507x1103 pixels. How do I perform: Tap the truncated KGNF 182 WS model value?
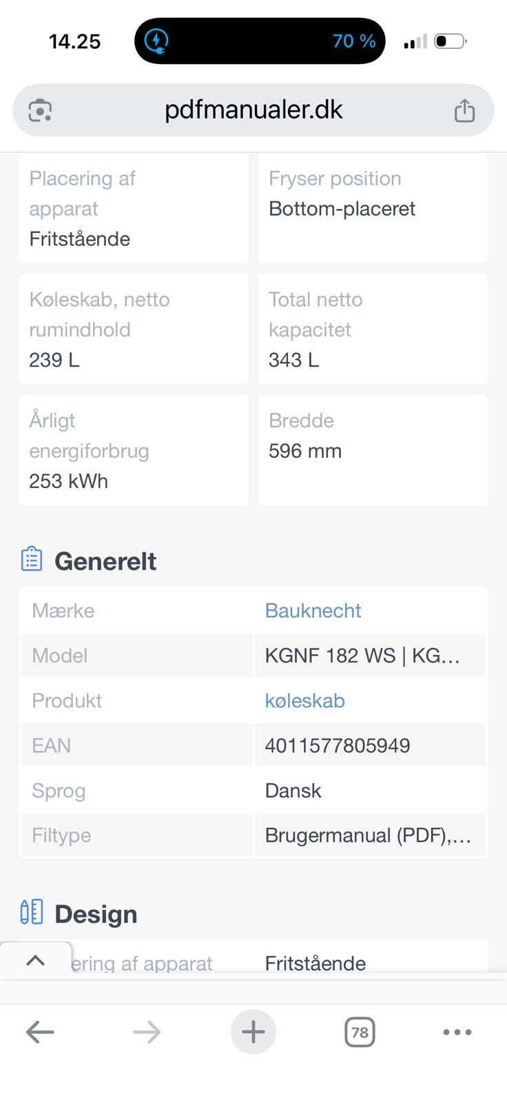point(362,656)
